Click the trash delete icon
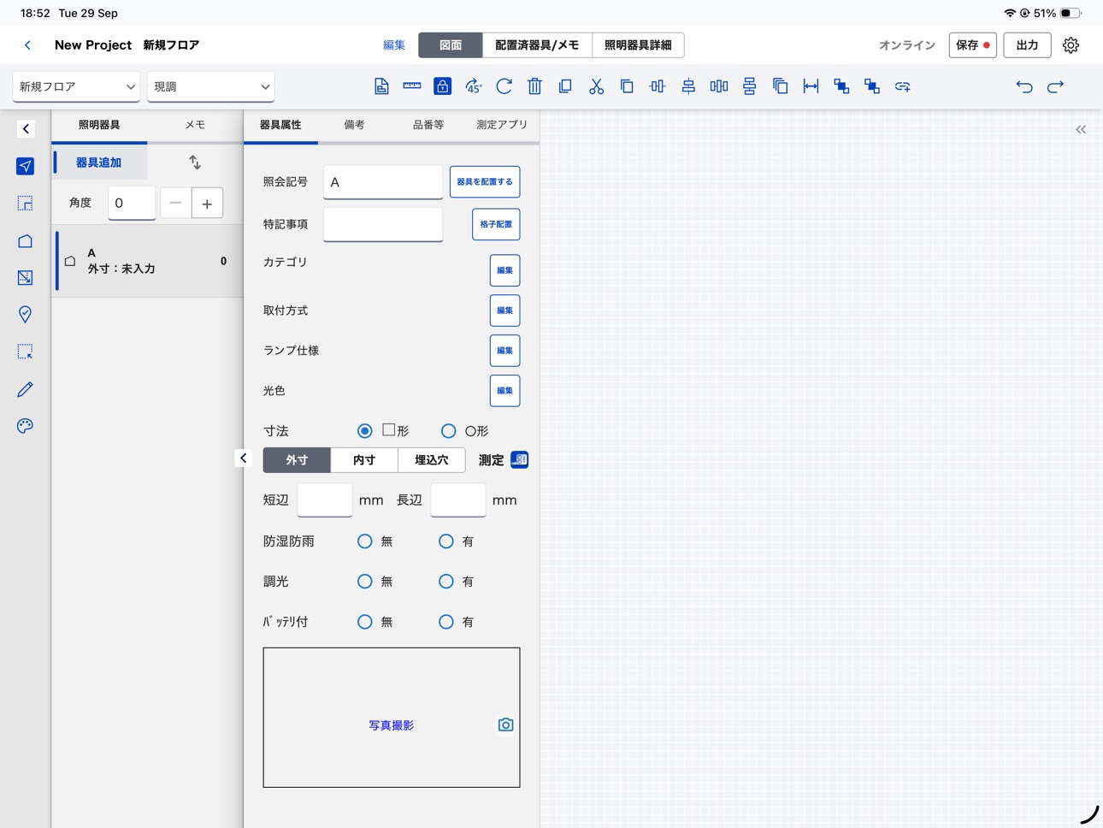 click(x=534, y=86)
